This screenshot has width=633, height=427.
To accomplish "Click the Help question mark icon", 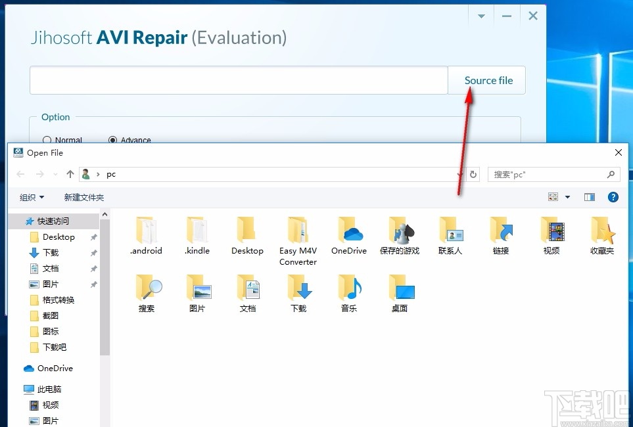I will pyautogui.click(x=613, y=196).
